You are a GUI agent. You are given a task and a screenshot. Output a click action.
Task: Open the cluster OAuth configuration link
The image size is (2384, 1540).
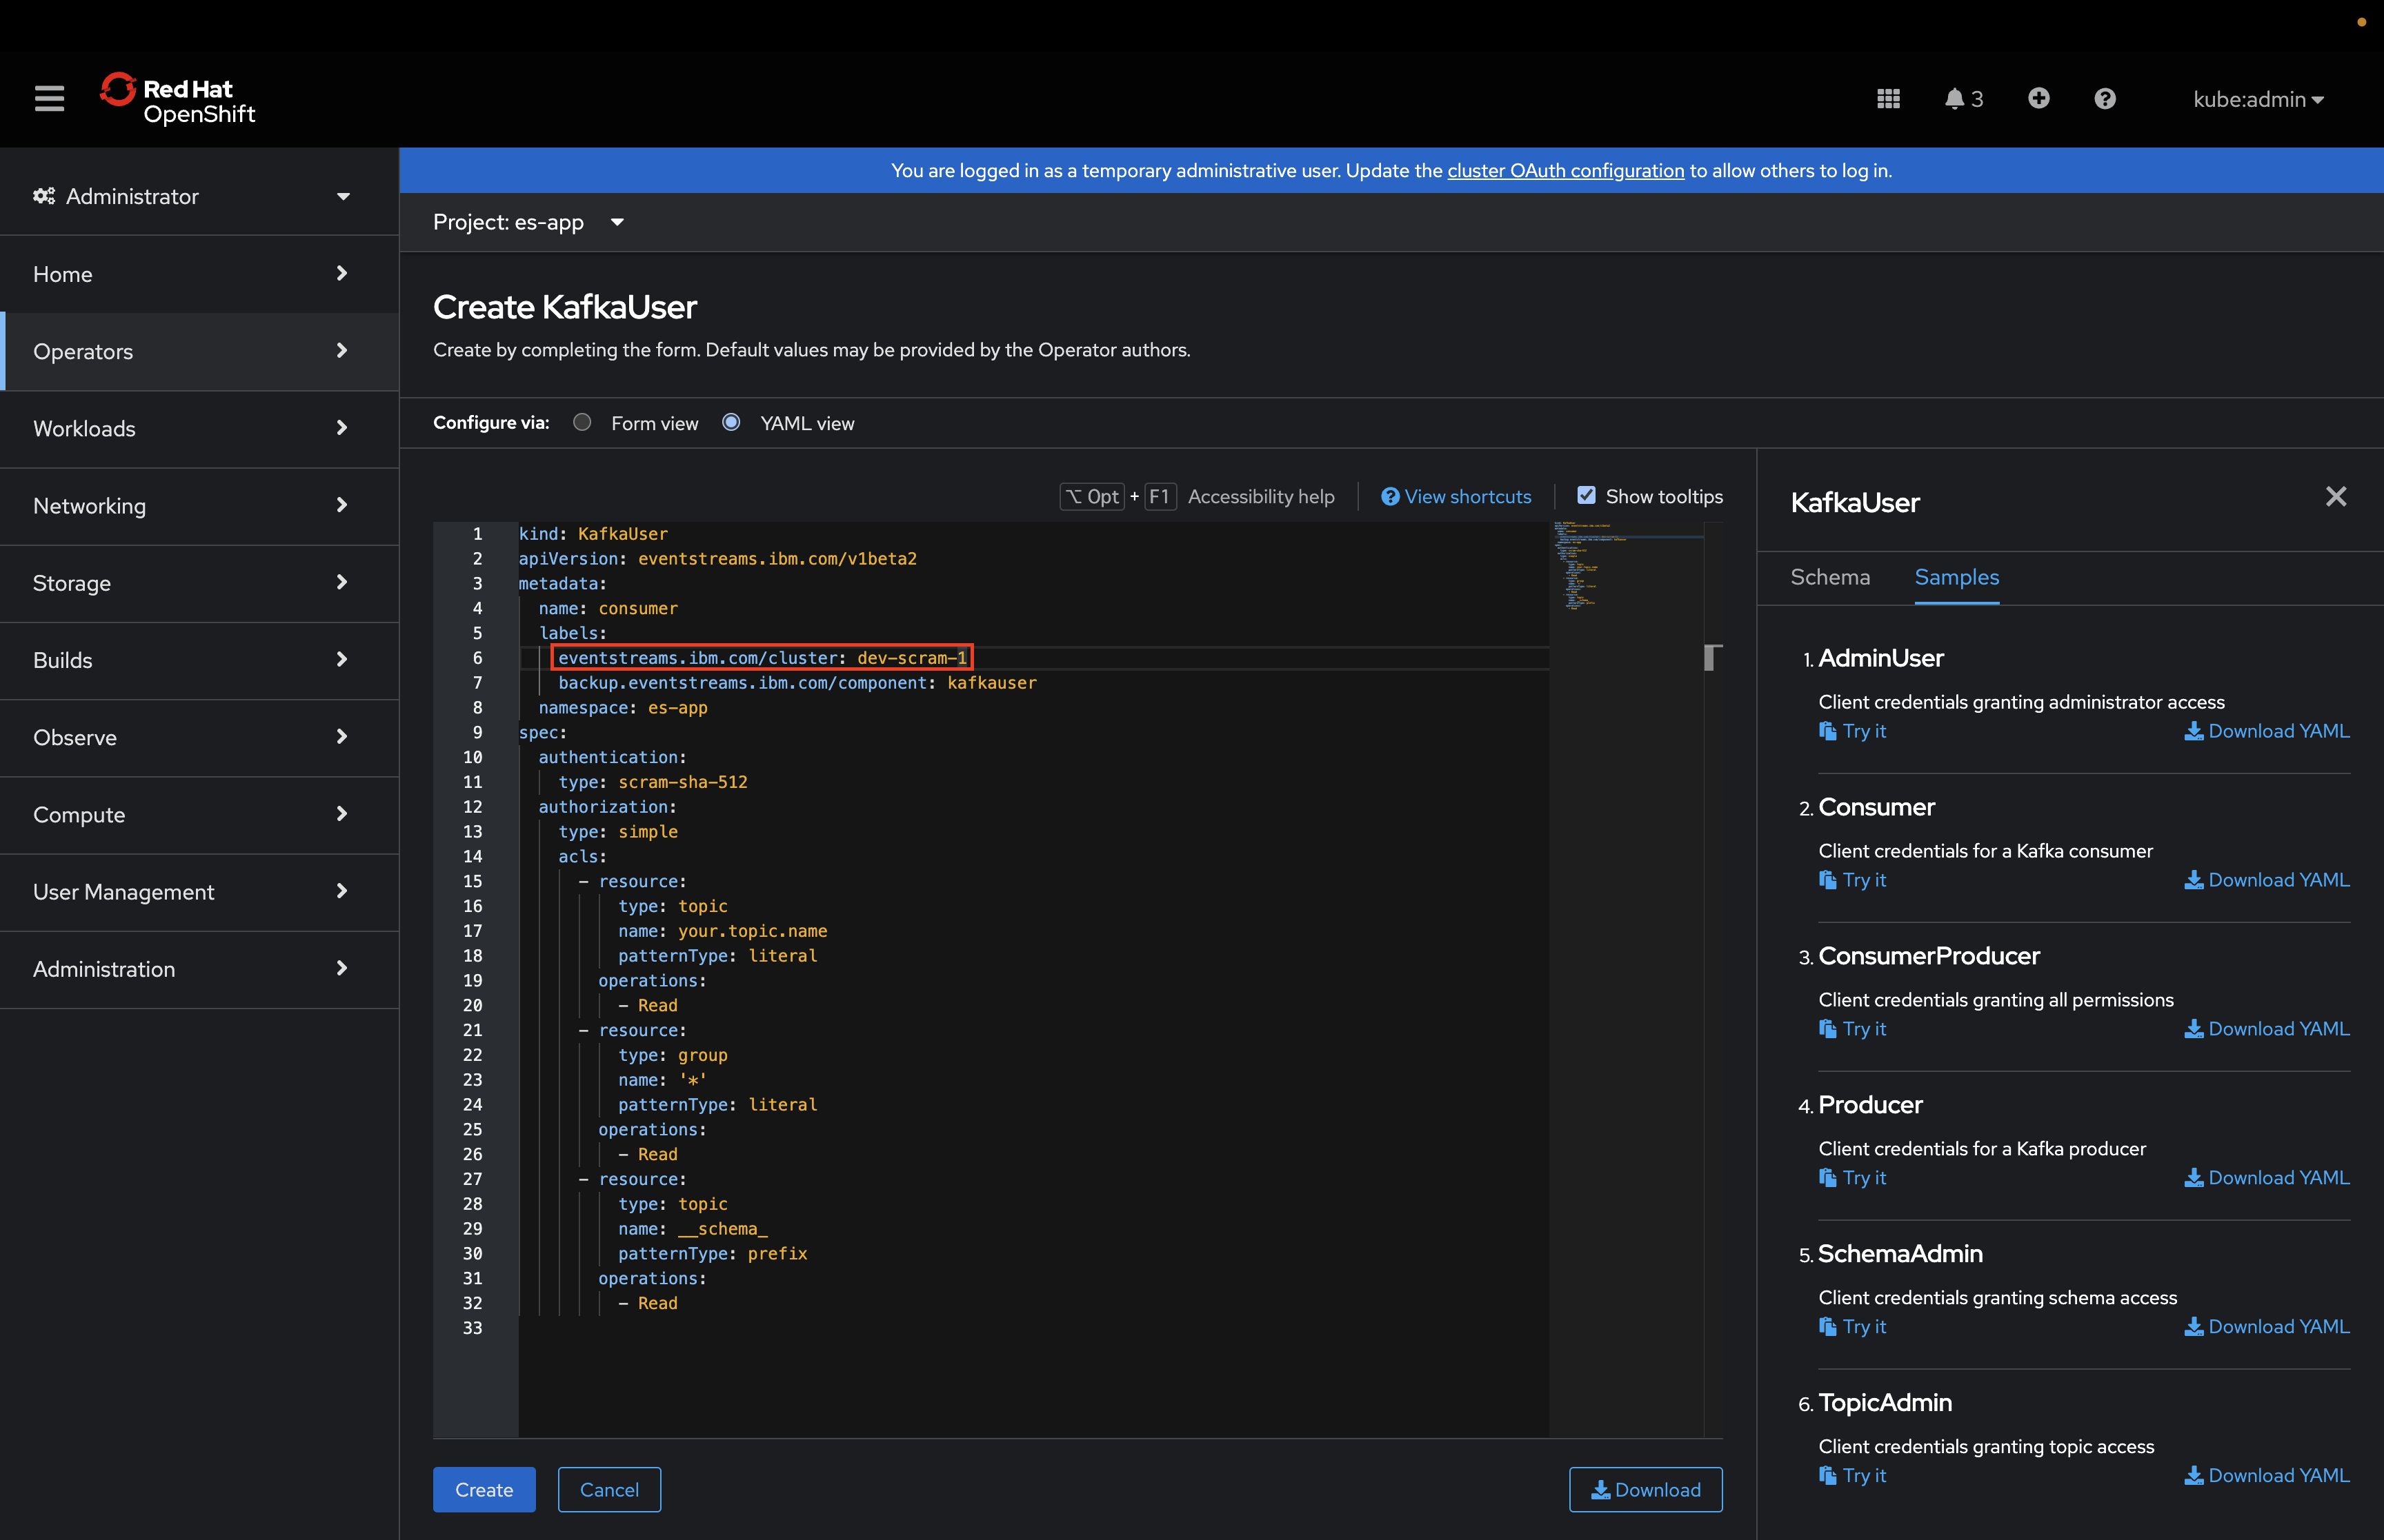[1564, 171]
